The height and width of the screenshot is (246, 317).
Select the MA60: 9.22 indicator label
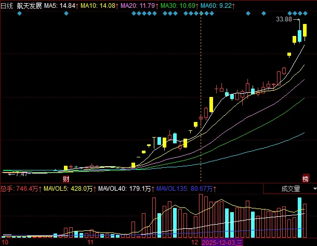click(x=218, y=6)
